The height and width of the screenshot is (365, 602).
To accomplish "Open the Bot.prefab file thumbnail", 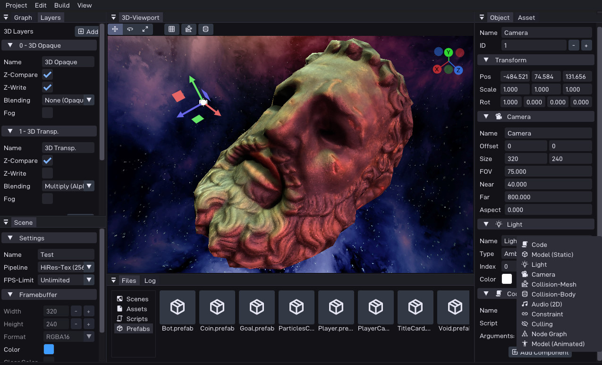I will point(178,307).
